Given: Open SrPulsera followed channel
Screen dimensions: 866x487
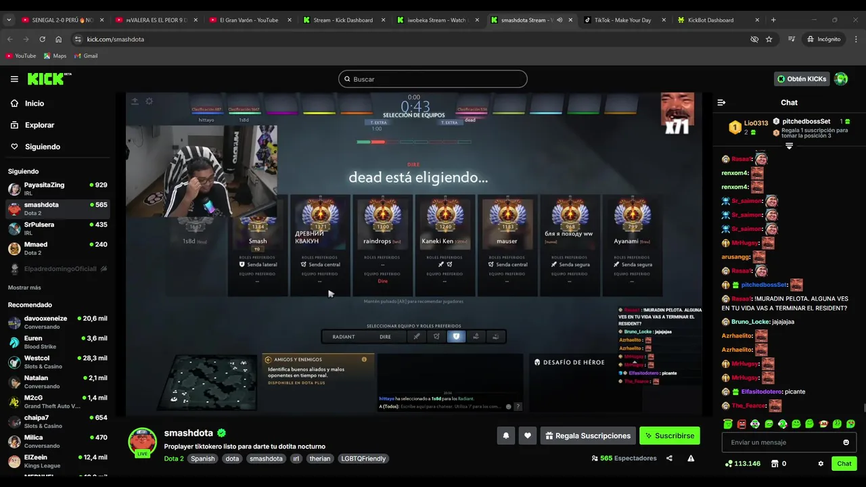Looking at the screenshot, I should click(x=58, y=228).
